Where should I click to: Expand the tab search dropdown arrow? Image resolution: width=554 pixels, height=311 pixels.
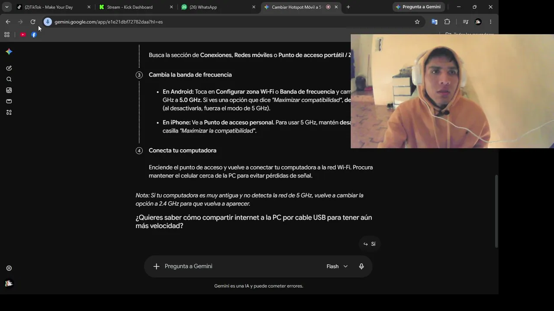pyautogui.click(x=7, y=7)
